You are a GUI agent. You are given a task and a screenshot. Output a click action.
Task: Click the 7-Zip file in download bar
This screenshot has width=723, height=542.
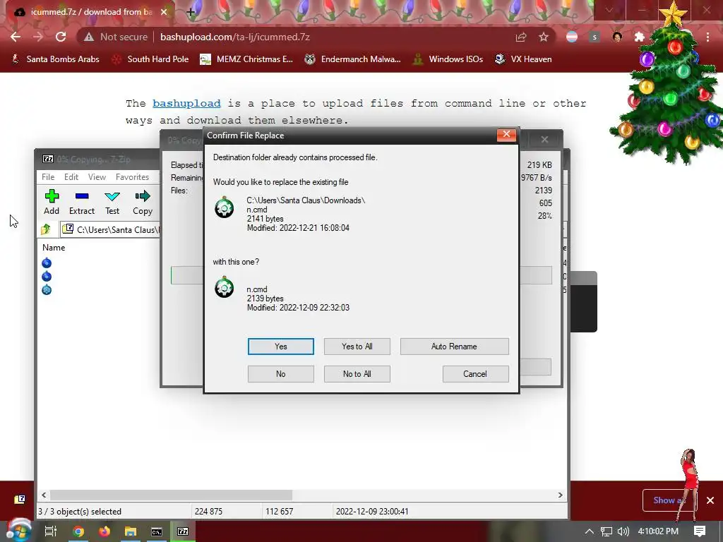click(19, 500)
